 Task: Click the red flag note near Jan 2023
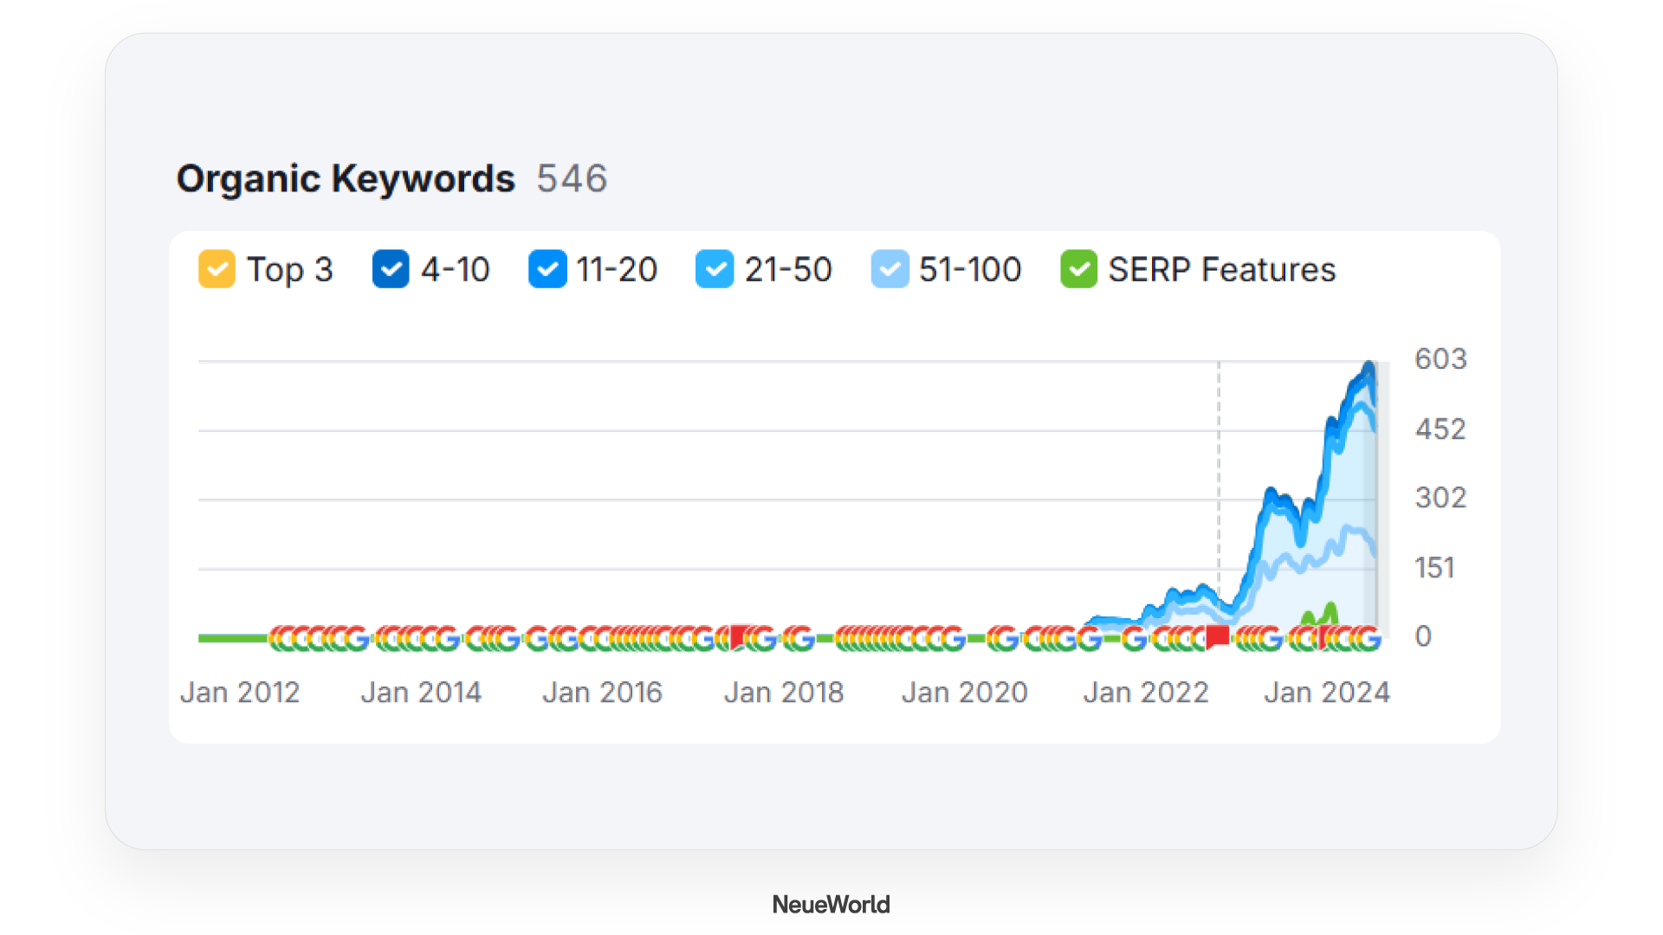click(x=1218, y=637)
